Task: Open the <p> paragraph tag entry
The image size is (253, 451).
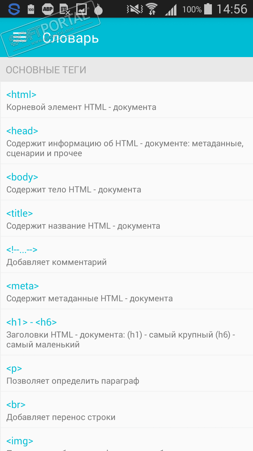Action: pyautogui.click(x=126, y=374)
